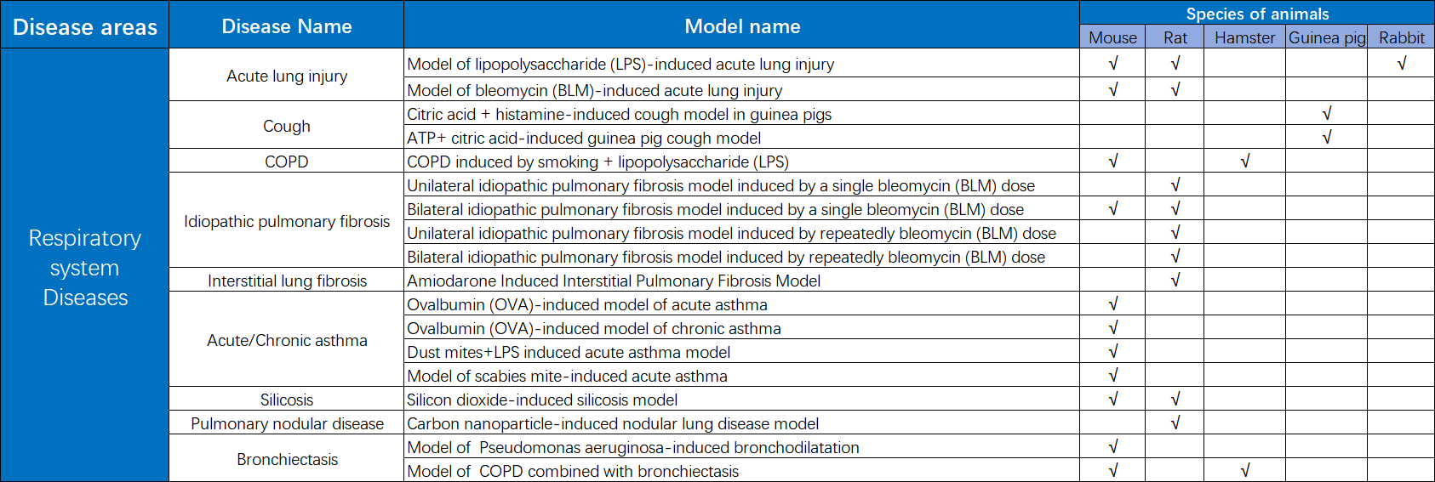This screenshot has height=482, width=1435.
Task: Click the Hamster checkmark for COPD with bronchiectasis
Action: (x=1244, y=471)
